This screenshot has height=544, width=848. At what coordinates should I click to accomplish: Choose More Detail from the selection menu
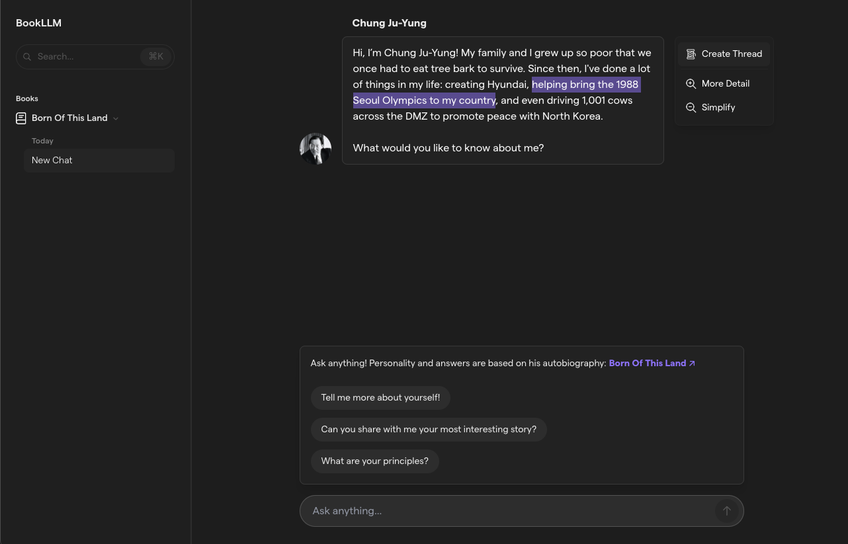pos(724,84)
